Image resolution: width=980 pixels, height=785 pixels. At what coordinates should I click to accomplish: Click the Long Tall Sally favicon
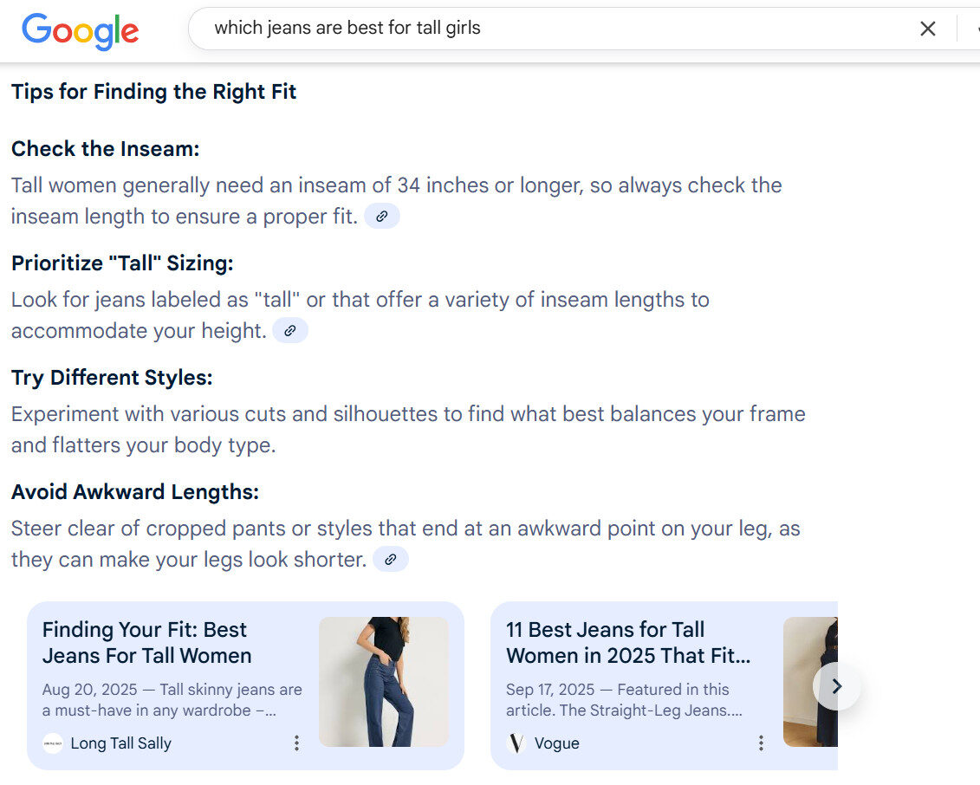[x=53, y=743]
